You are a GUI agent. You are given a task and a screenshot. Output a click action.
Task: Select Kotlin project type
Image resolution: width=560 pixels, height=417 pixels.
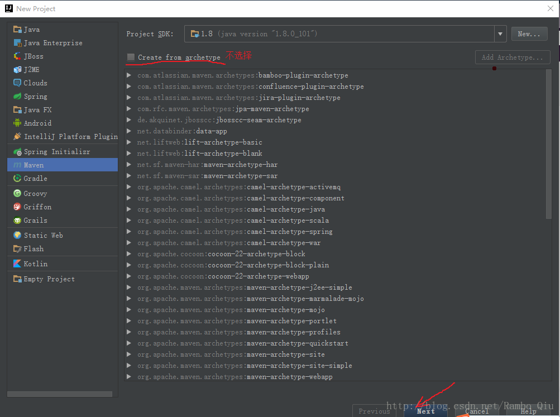63,264
